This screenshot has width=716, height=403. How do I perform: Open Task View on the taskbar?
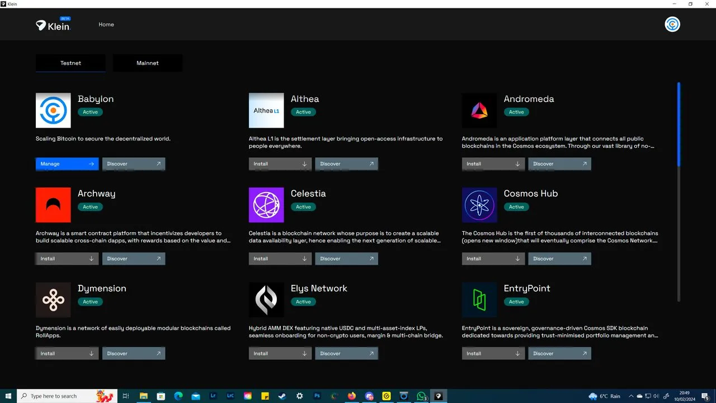[x=126, y=396]
